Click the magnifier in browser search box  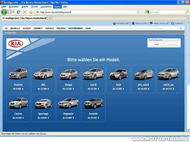(x=187, y=12)
